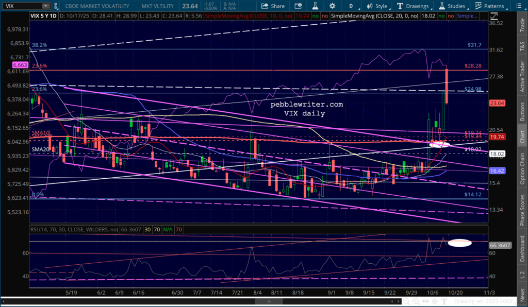
Task: Open the Dashboard sidebar tab
Action: pyautogui.click(x=522, y=248)
